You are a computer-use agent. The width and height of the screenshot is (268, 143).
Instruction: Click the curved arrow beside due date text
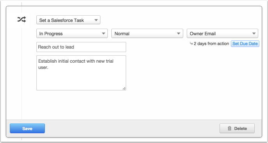tap(191, 43)
